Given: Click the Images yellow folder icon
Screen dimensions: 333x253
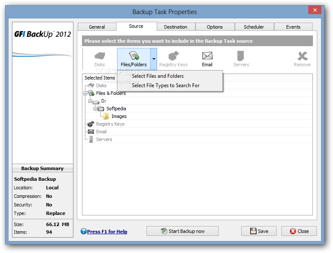Looking at the screenshot, I should click(x=106, y=116).
